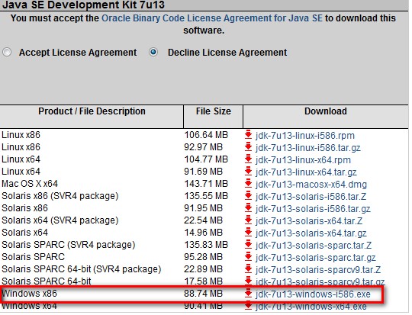Click the download arrow icon for jdk-7u13-linux-i586.tar.gz
The width and height of the screenshot is (412, 315).
[248, 147]
